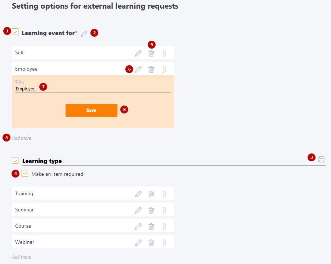Remove the Course item using trash icon
This screenshot has width=331, height=264.
click(151, 227)
